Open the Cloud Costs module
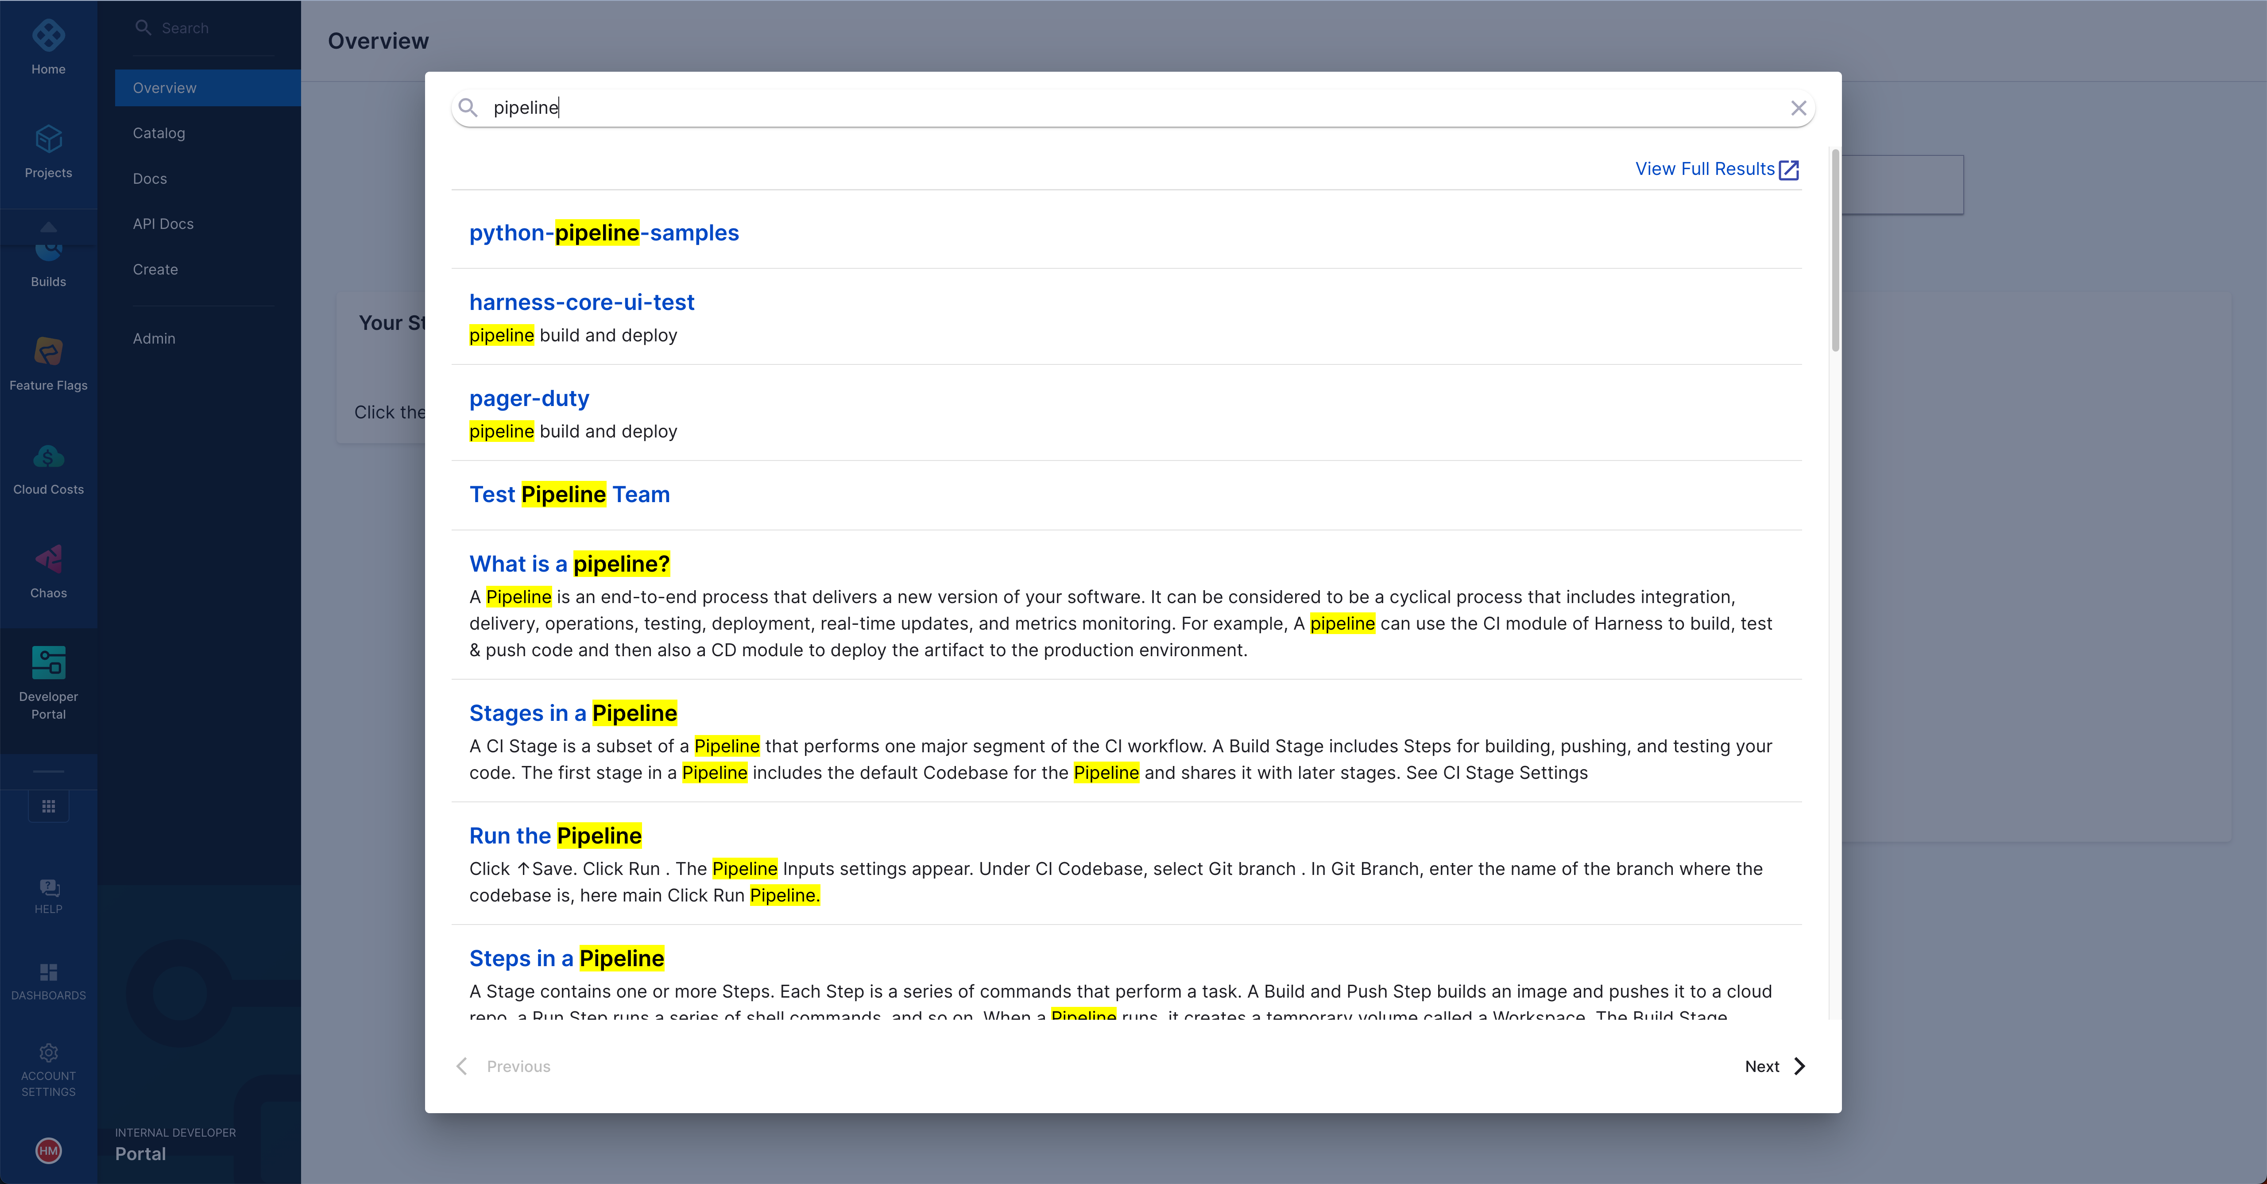 pos(48,456)
